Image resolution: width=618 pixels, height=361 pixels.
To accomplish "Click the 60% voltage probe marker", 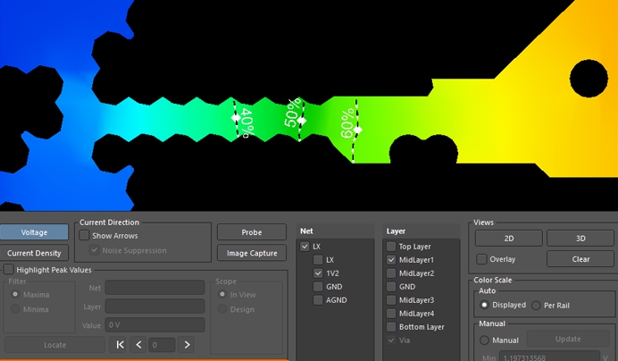I will (x=357, y=130).
